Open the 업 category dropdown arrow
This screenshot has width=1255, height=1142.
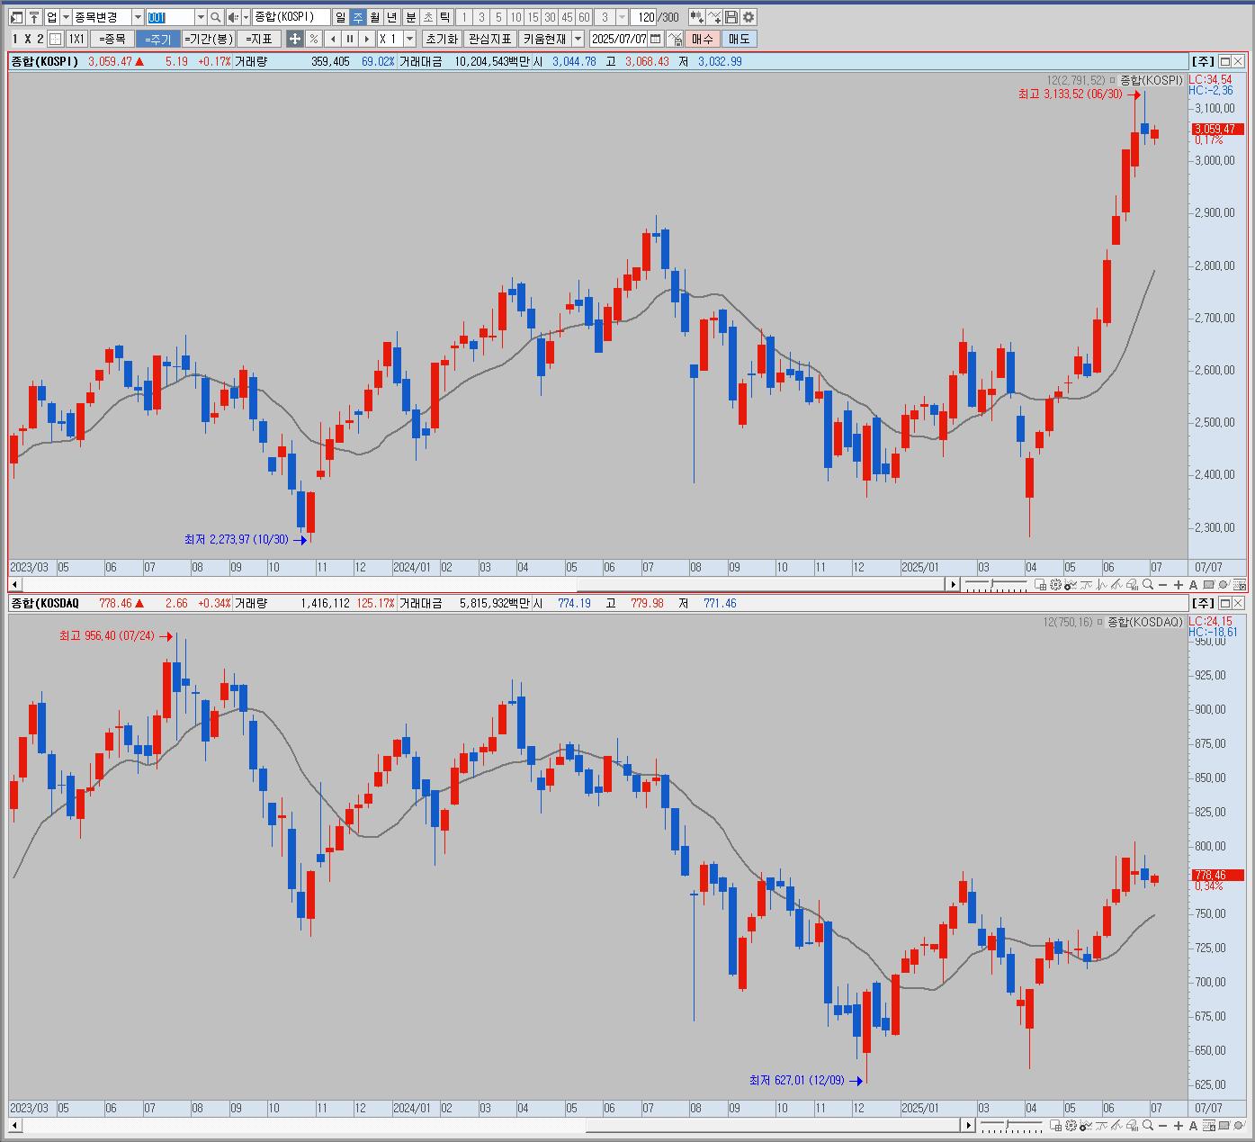coord(66,17)
